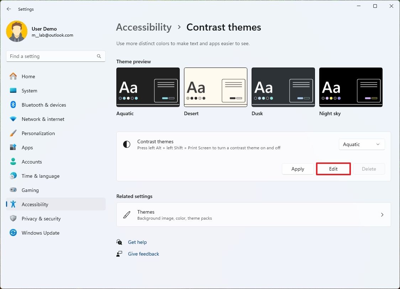This screenshot has width=400, height=289.
Task: Select the Desert theme preview
Action: tap(215, 87)
